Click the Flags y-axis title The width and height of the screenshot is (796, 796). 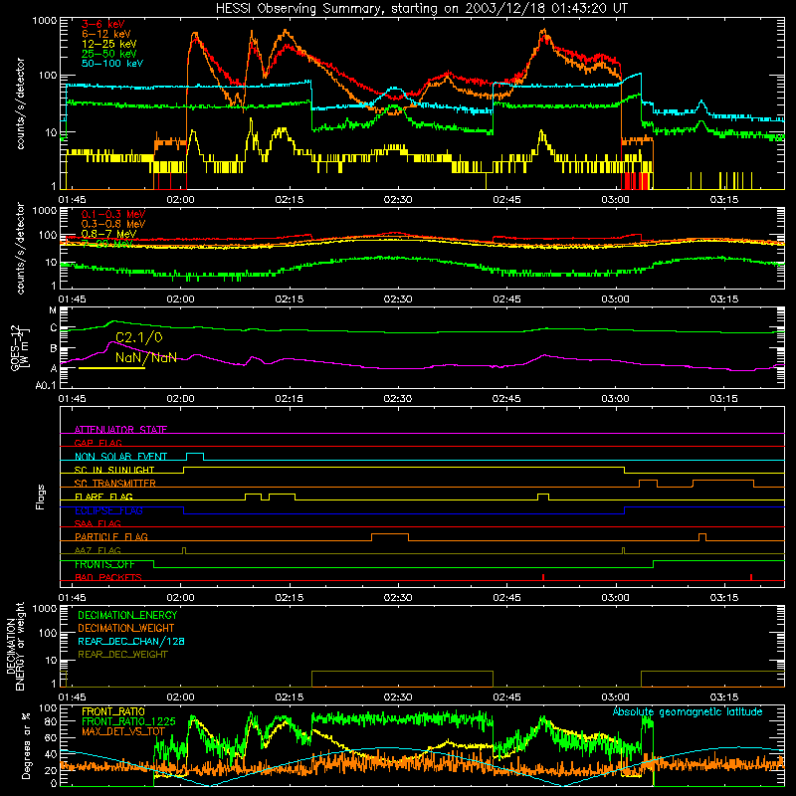[x=40, y=497]
